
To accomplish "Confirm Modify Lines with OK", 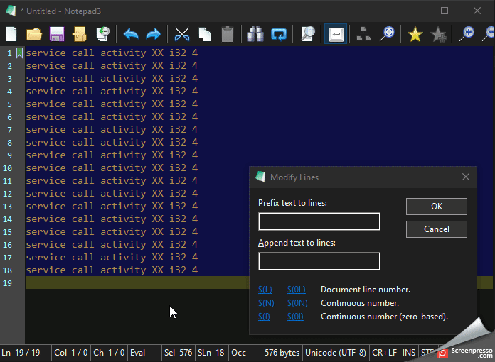I will (x=436, y=207).
